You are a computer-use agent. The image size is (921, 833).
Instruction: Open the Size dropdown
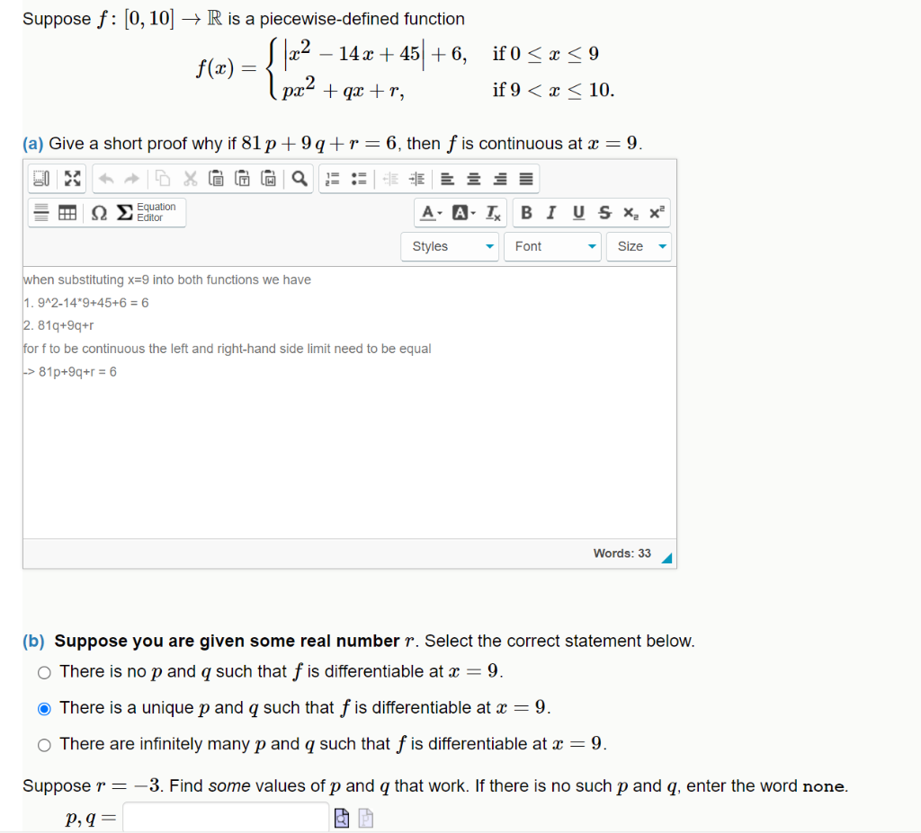[639, 246]
